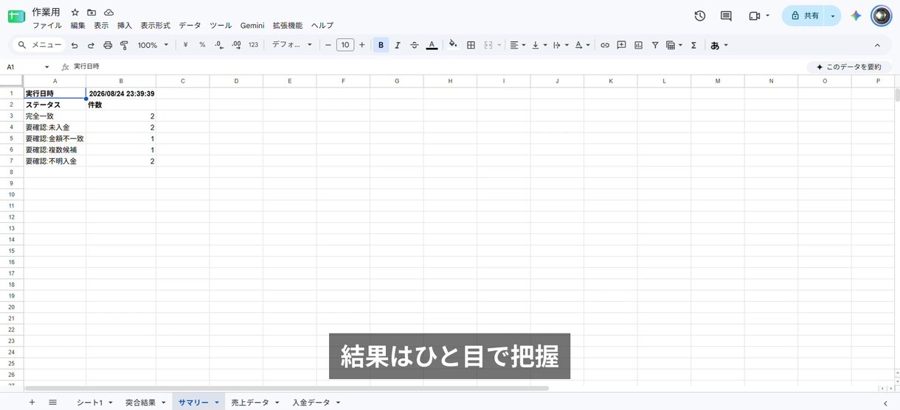Screen dimensions: 900x410
Task: Open Google account avatar
Action: click(x=881, y=15)
